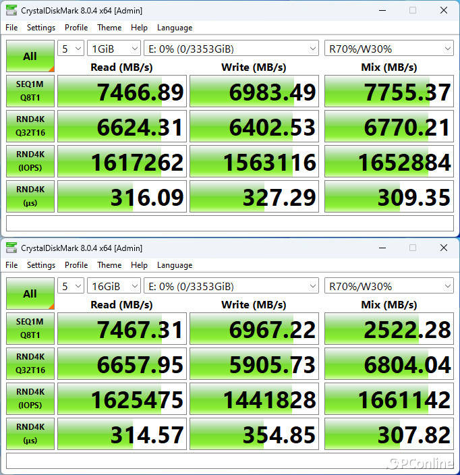This screenshot has width=460, height=475.
Task: Open the 16GiB test size dropdown
Action: coord(113,286)
